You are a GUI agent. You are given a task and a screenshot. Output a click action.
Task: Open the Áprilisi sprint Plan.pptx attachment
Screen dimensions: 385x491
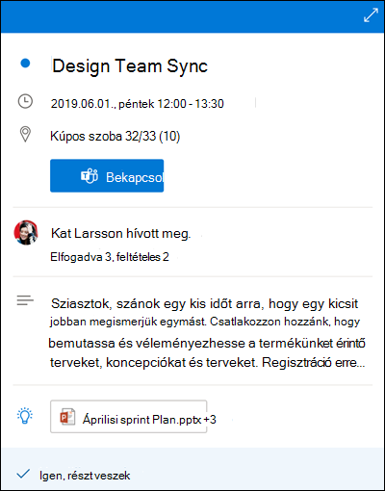point(128,417)
